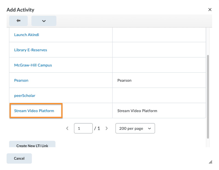Select Library E-Reserves tool
Image resolution: width=219 pixels, height=170 pixels.
30,50
